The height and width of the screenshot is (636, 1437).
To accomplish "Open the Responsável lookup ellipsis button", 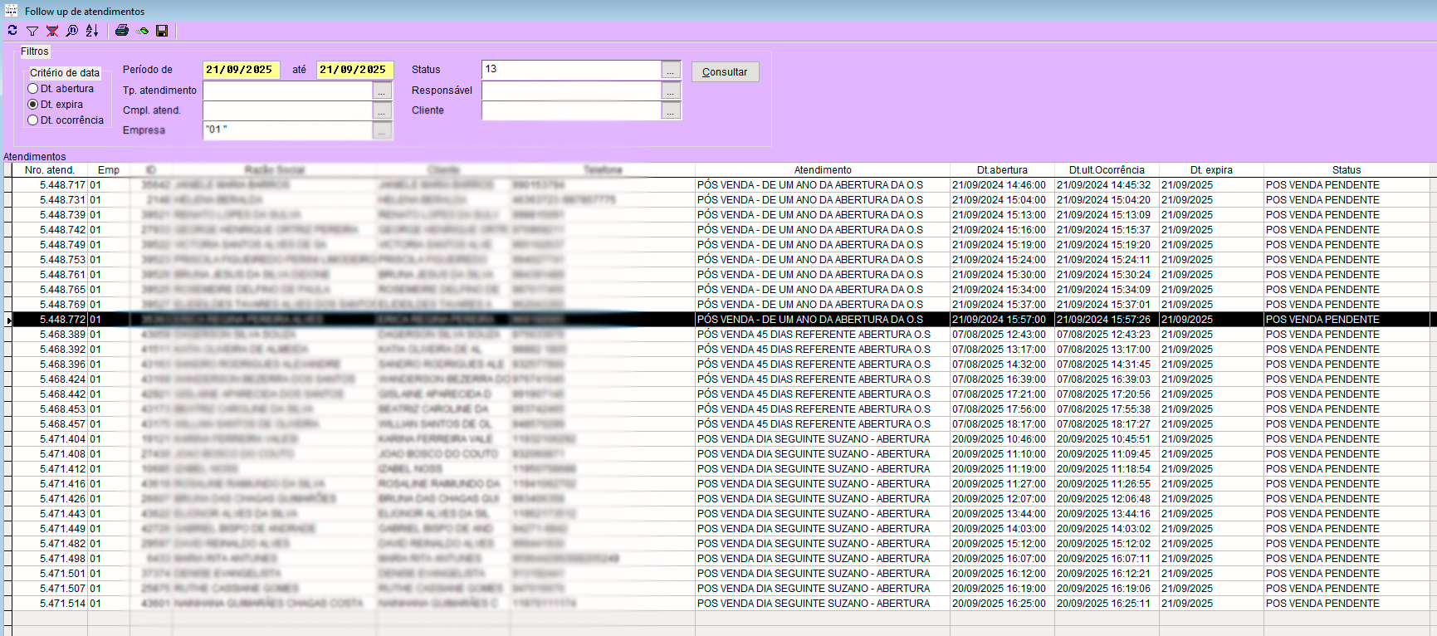I will [671, 91].
